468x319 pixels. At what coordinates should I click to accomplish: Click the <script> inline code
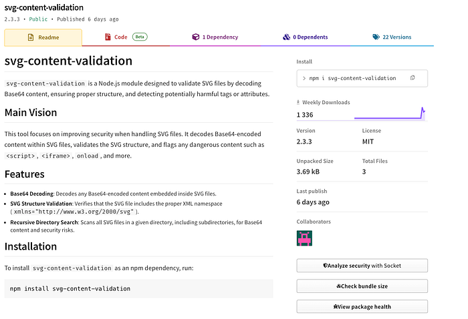20,155
